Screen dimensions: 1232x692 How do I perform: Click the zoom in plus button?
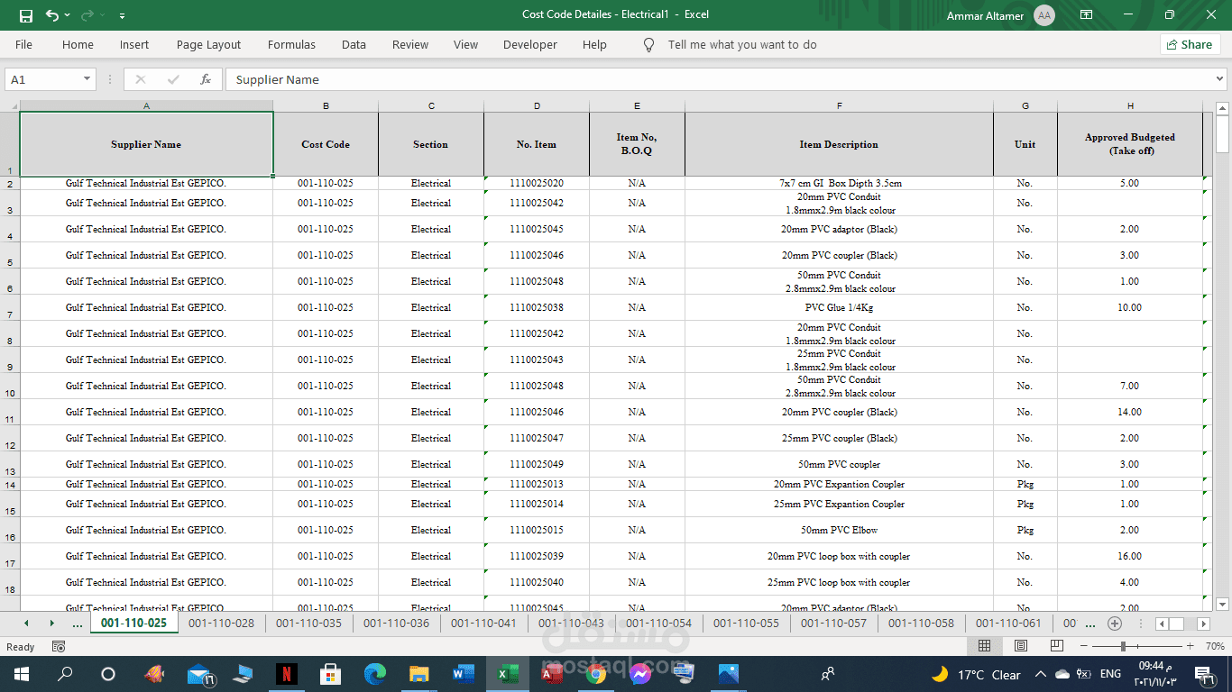pyautogui.click(x=1190, y=646)
